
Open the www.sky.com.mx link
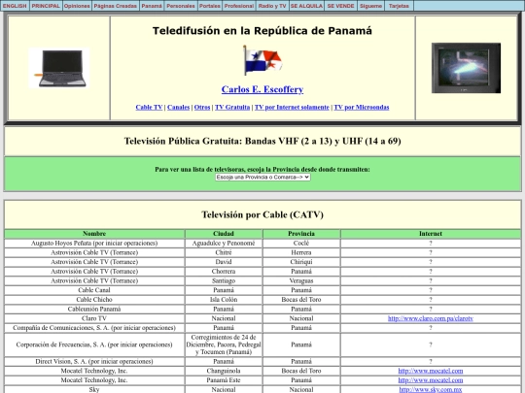431,389
